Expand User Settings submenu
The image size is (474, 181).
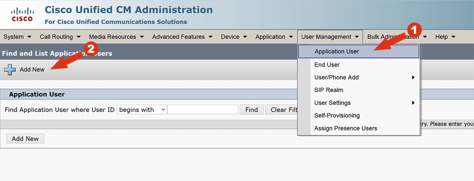359,103
